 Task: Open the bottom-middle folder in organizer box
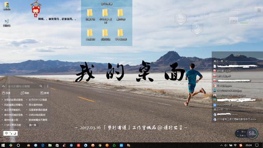tap(105, 35)
